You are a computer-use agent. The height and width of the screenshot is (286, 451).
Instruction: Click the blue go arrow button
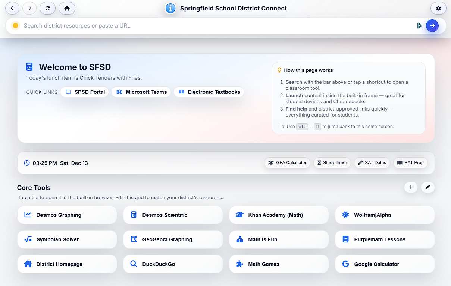pyautogui.click(x=432, y=26)
